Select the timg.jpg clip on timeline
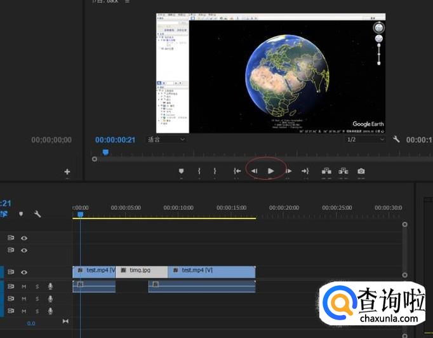 (141, 271)
